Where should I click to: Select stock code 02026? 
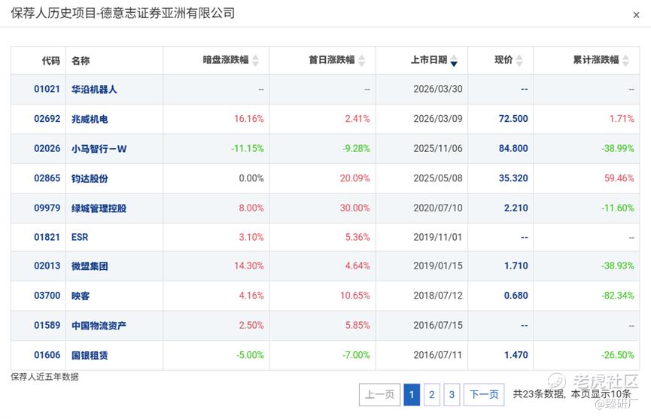[47, 148]
